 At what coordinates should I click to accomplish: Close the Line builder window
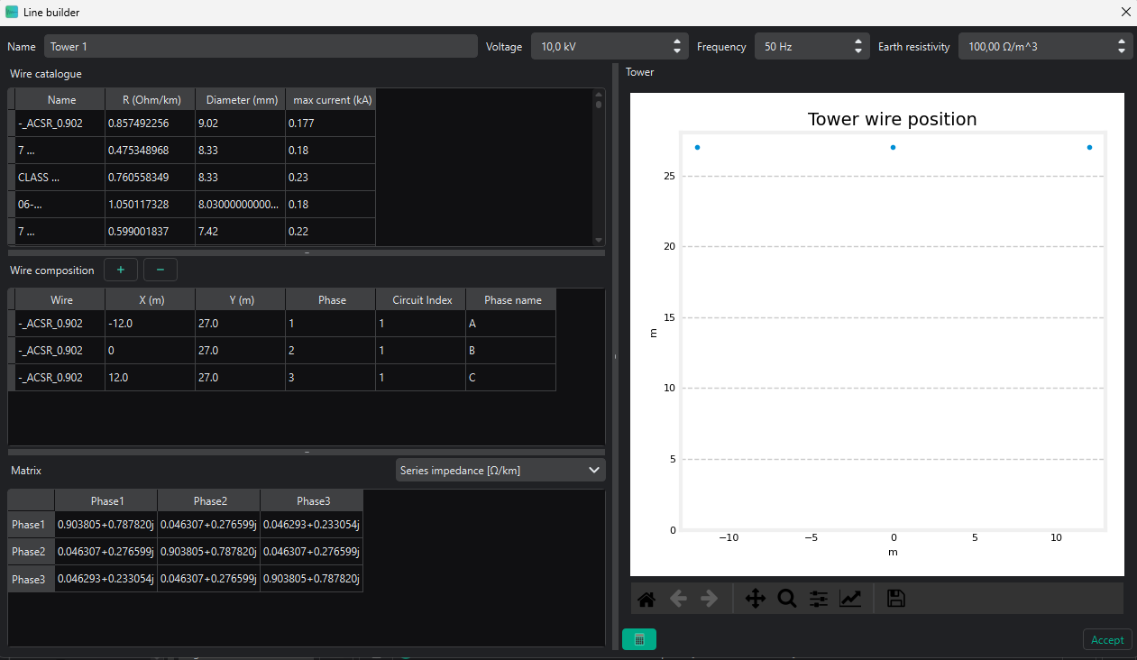(1125, 12)
